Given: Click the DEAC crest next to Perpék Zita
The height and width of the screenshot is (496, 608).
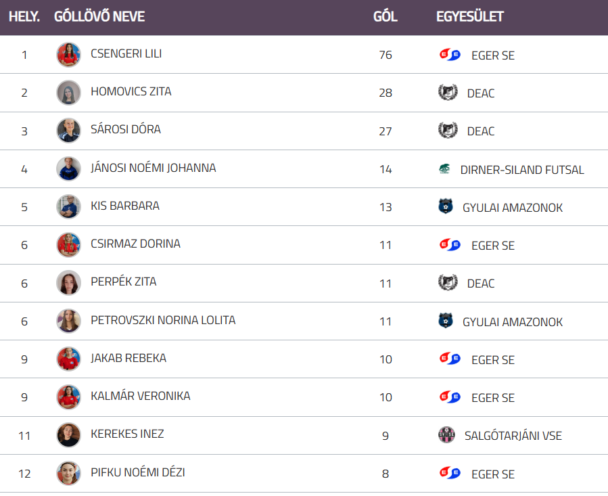Looking at the screenshot, I should 448,283.
